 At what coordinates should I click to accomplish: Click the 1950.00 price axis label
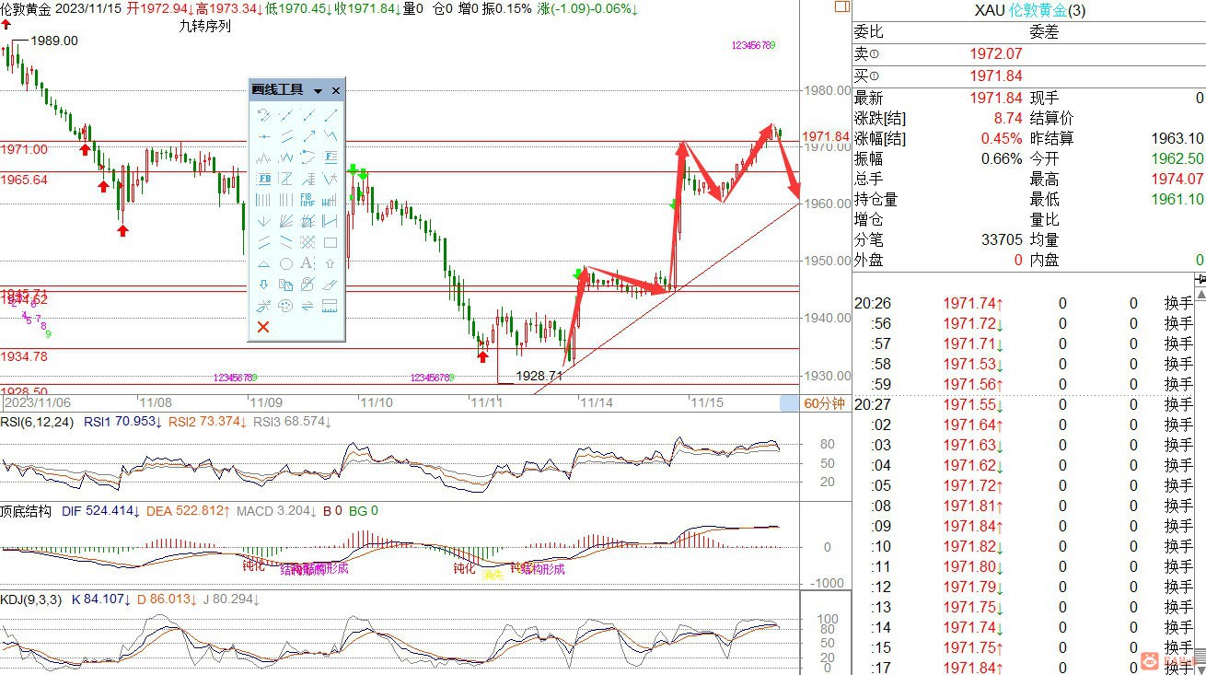coord(826,261)
